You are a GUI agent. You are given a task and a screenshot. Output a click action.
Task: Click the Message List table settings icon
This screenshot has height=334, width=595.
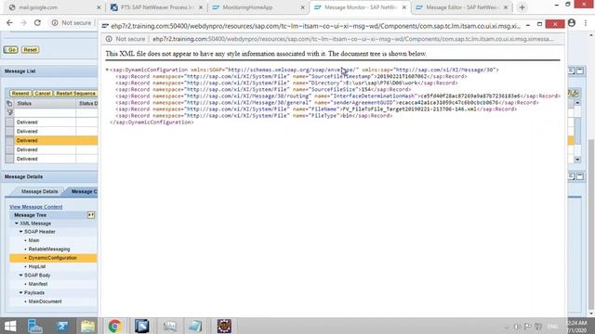pos(575,93)
